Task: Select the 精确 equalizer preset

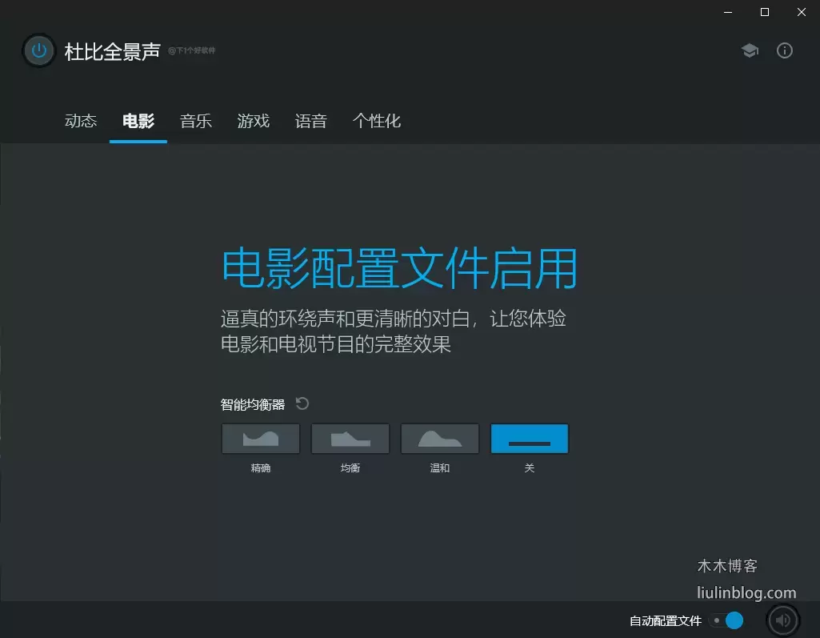Action: tap(261, 439)
